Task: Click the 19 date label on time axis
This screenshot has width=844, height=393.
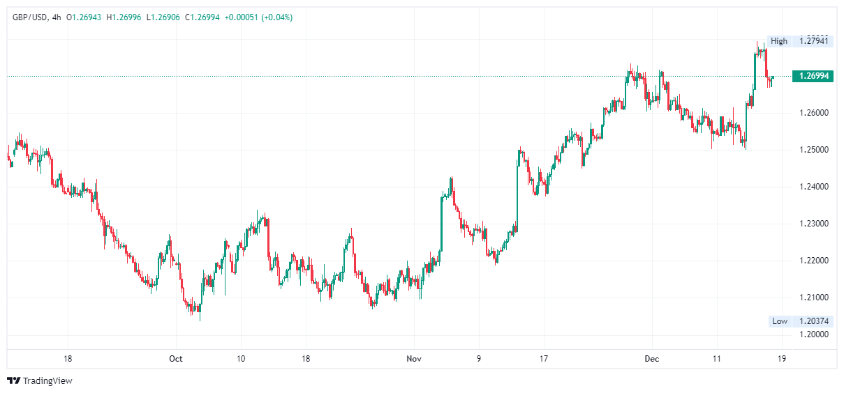Action: 781,359
